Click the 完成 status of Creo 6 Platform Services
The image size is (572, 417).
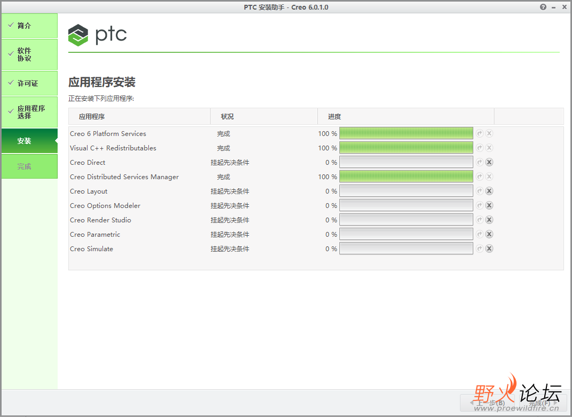pos(224,134)
